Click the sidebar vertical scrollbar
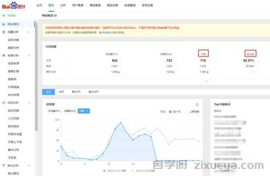This screenshot has width=270, height=176. pyautogui.click(x=36, y=76)
